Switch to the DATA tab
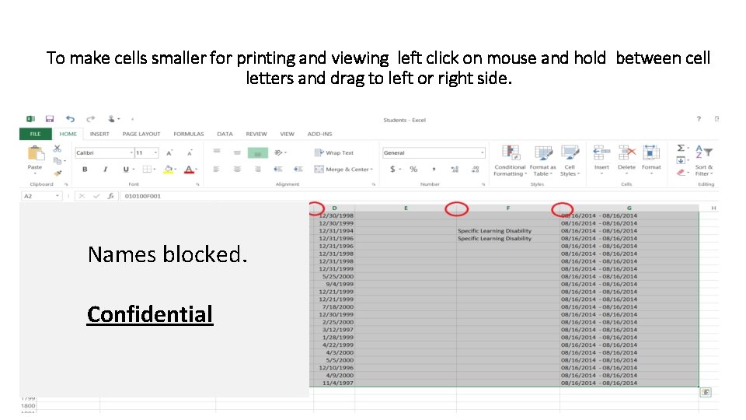 [x=225, y=134]
